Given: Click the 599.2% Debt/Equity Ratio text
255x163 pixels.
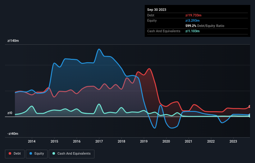Looking at the screenshot, I should pyautogui.click(x=205, y=26).
